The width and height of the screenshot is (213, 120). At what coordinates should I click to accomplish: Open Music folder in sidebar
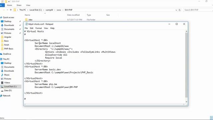[7, 75]
